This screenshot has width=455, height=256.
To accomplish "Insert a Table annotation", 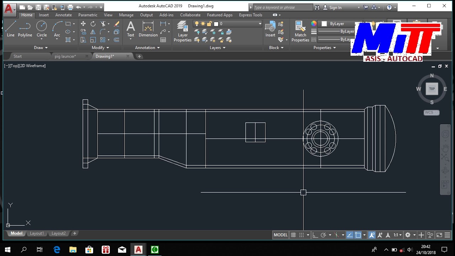I will coord(163,40).
